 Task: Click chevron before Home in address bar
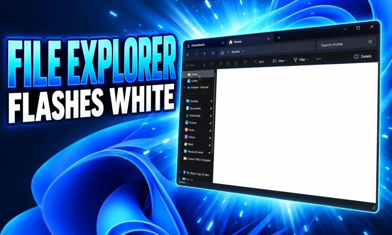(x=228, y=52)
